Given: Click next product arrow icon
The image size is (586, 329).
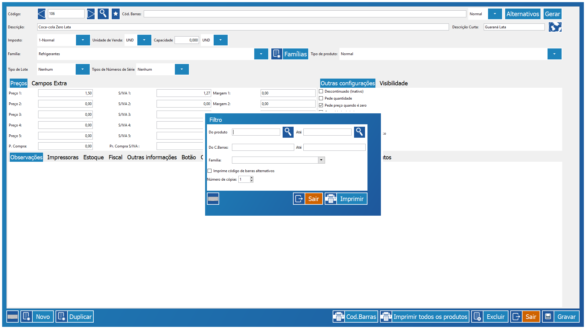Looking at the screenshot, I should pyautogui.click(x=91, y=14).
